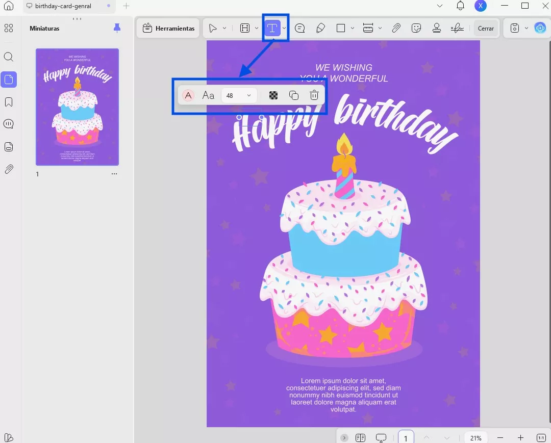551x443 pixels.
Task: Expand the highlight tool dropdown arrow
Action: point(257,28)
